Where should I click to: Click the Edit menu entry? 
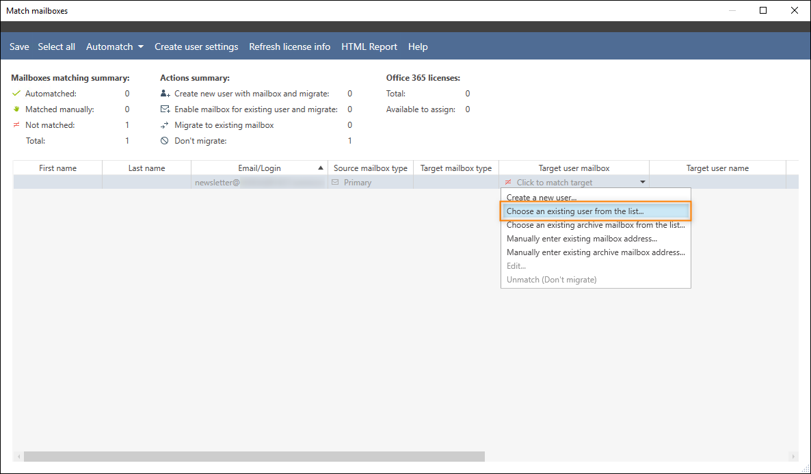(596, 266)
